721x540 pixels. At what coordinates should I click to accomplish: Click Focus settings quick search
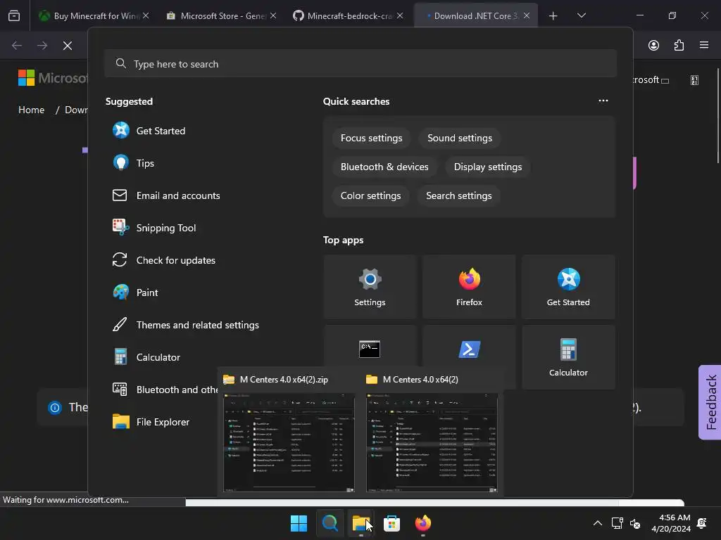click(372, 139)
